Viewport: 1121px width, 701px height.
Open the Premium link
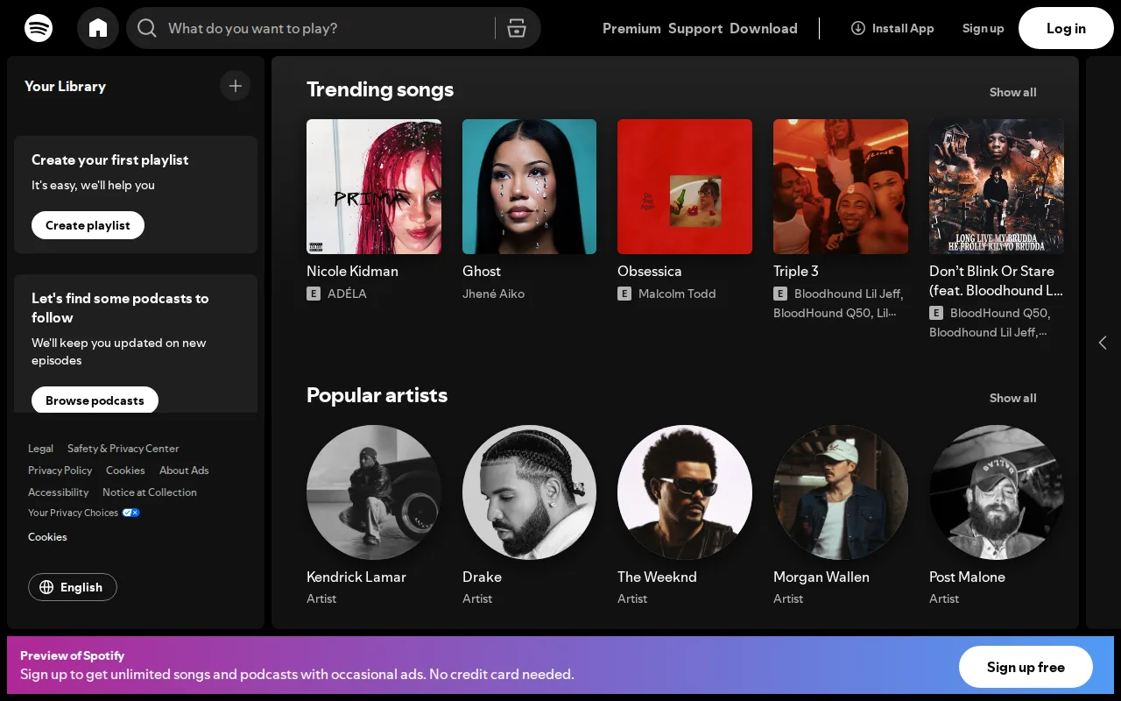tap(631, 28)
